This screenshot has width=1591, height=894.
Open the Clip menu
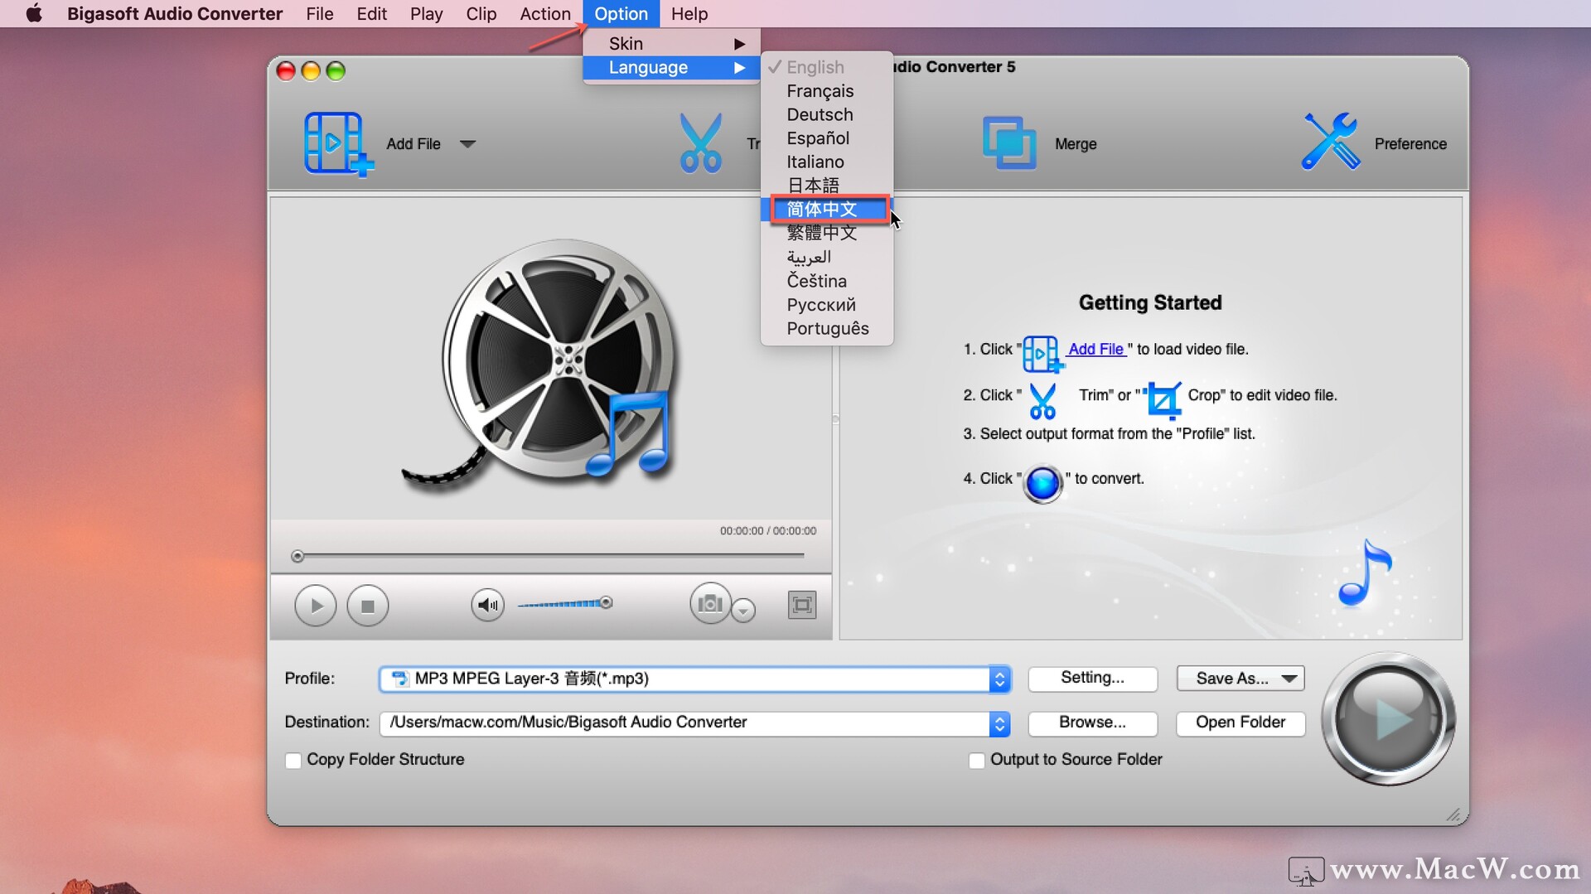(x=481, y=14)
